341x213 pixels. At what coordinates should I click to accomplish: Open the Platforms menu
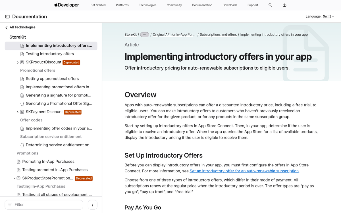click(122, 5)
